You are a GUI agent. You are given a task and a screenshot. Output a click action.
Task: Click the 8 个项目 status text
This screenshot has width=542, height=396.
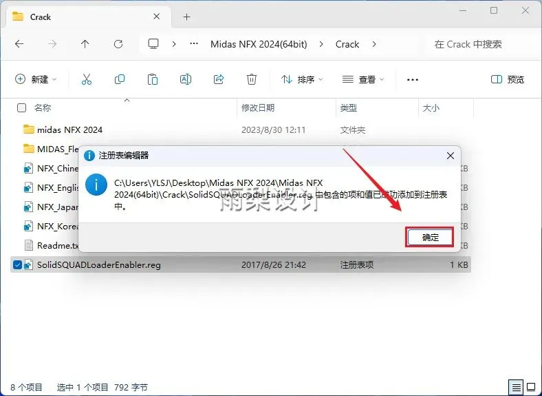click(x=26, y=387)
